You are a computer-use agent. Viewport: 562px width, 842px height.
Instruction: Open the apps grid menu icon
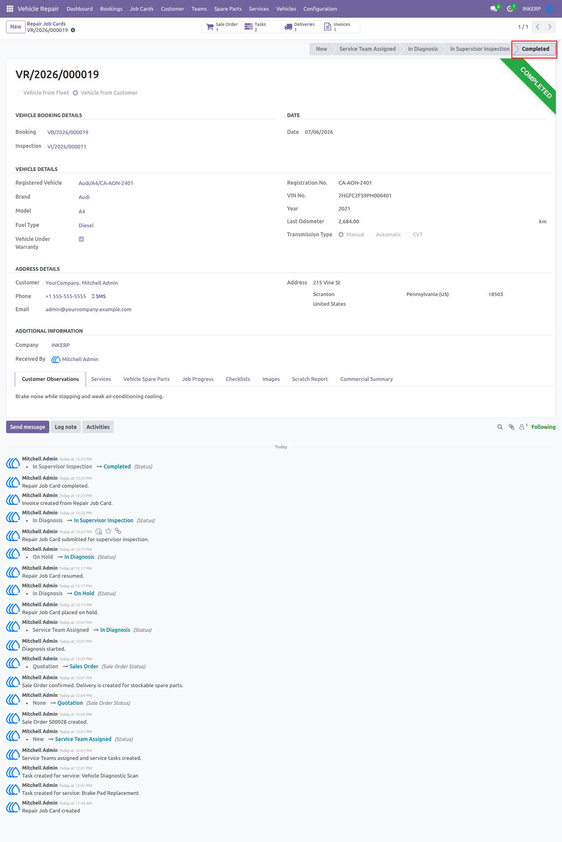10,9
